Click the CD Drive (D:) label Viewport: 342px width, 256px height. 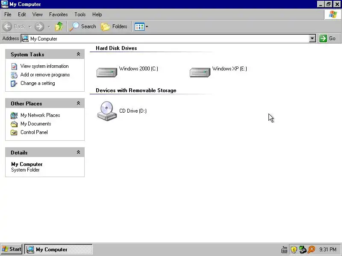[x=133, y=111]
